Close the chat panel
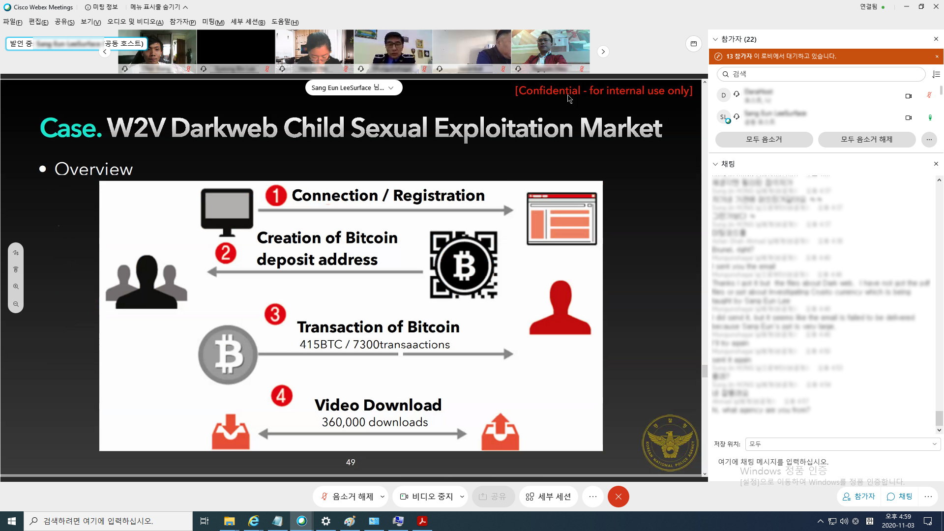The height and width of the screenshot is (531, 944). click(x=936, y=164)
